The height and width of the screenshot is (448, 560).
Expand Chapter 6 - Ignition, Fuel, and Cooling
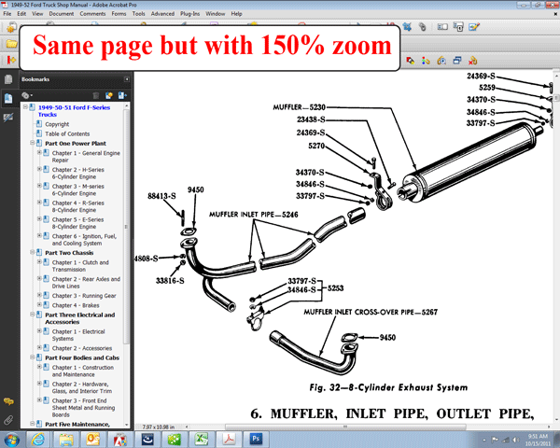coord(39,235)
